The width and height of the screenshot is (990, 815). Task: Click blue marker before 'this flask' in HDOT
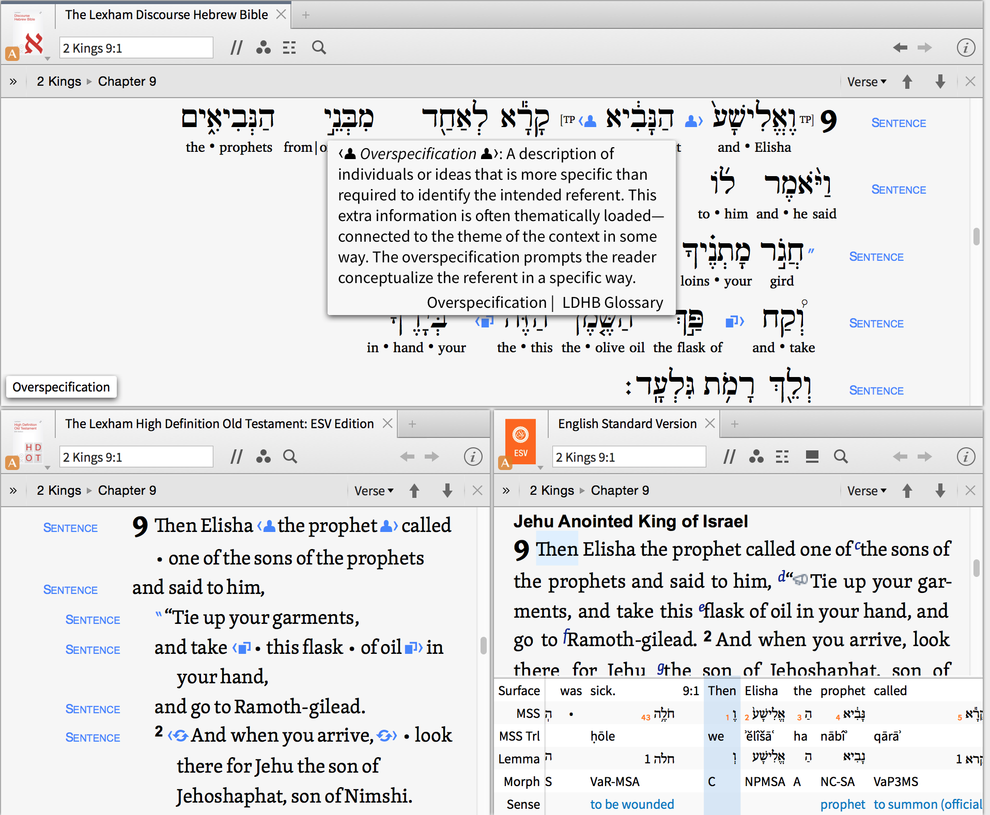click(242, 648)
